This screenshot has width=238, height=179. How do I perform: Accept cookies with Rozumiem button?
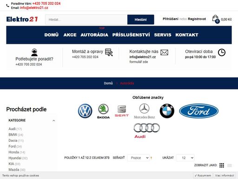(x=203, y=176)
